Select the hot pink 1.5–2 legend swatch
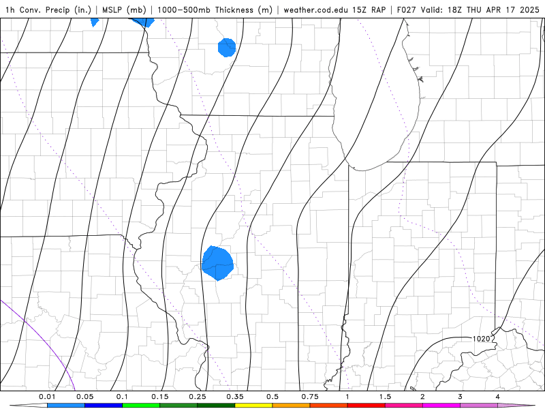The height and width of the screenshot is (409, 545). click(x=404, y=406)
